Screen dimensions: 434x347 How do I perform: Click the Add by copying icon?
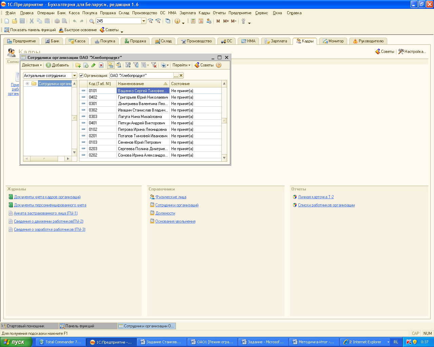click(x=86, y=65)
